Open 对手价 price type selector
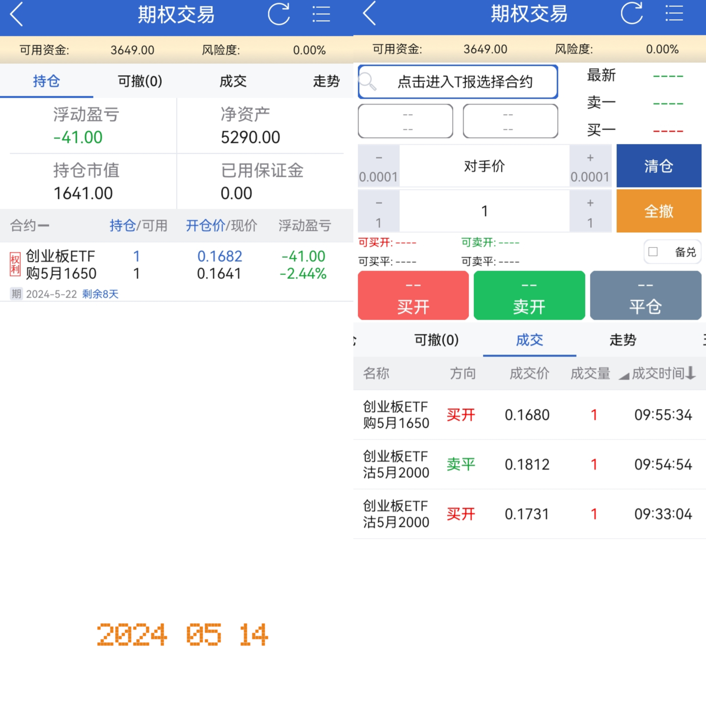Screen dimensions: 706x706 point(484,166)
